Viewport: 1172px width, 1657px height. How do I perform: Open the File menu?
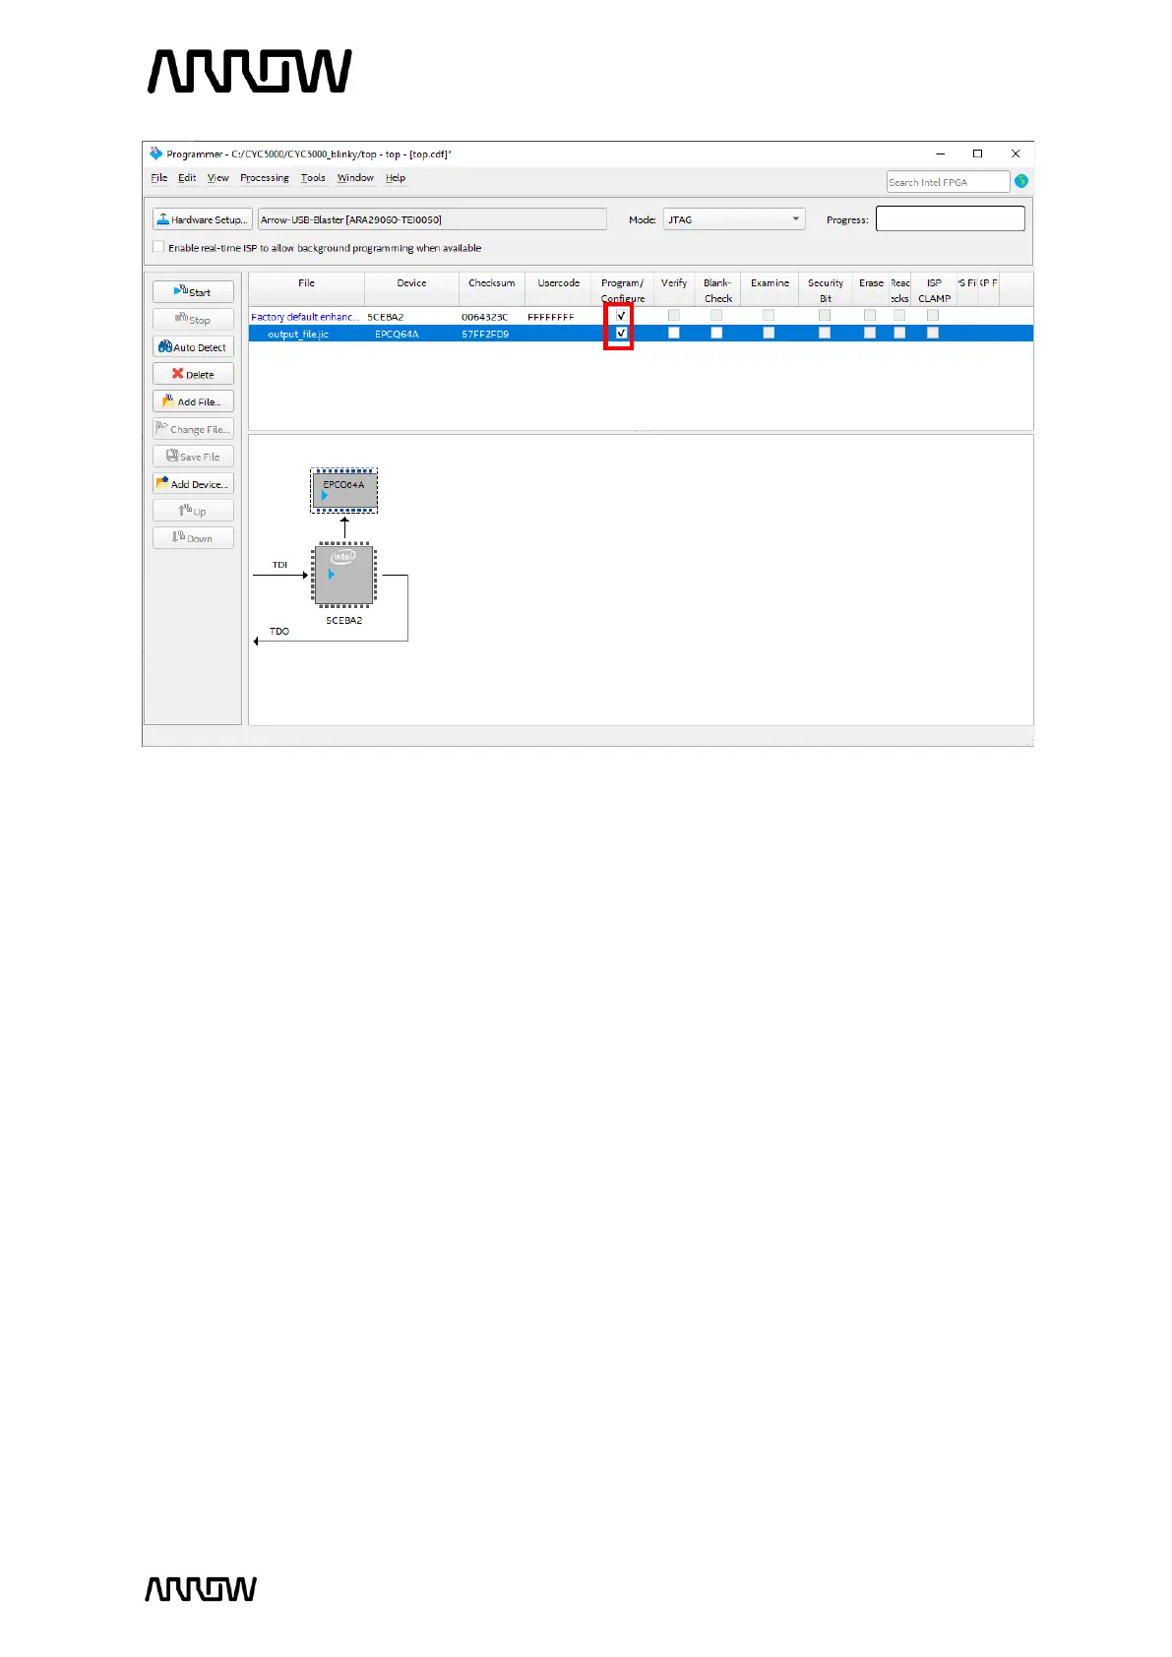coord(159,178)
